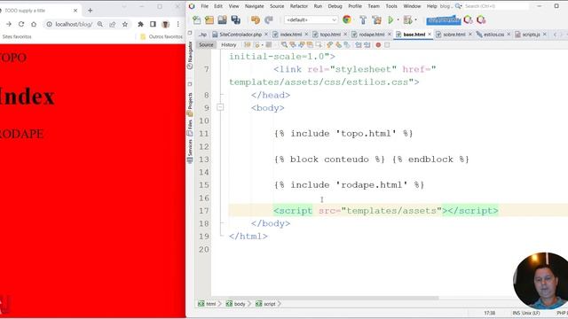The image size is (568, 319).
Task: Click the New File icon in NetBeans toolbar
Action: click(197, 19)
